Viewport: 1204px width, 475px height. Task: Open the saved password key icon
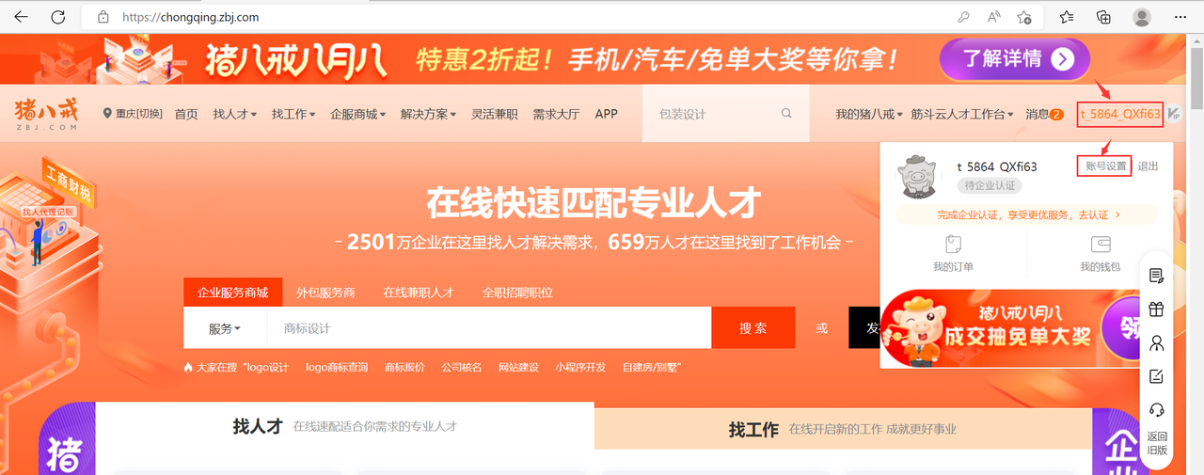[963, 17]
